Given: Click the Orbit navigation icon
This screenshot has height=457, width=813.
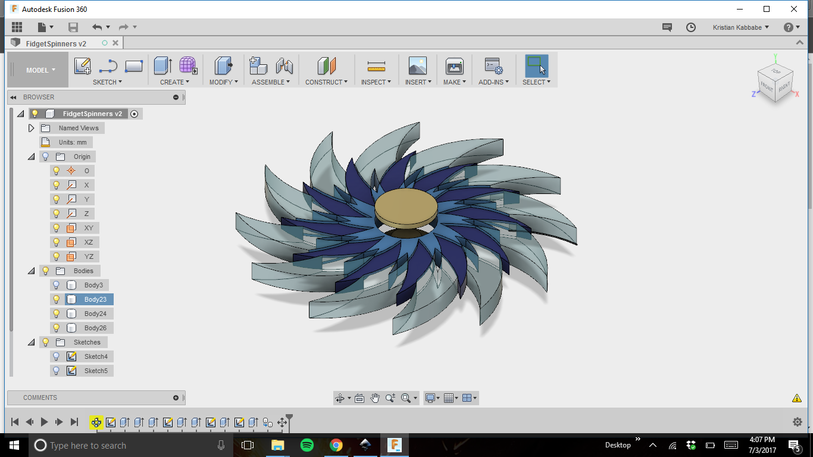Looking at the screenshot, I should pyautogui.click(x=340, y=398).
